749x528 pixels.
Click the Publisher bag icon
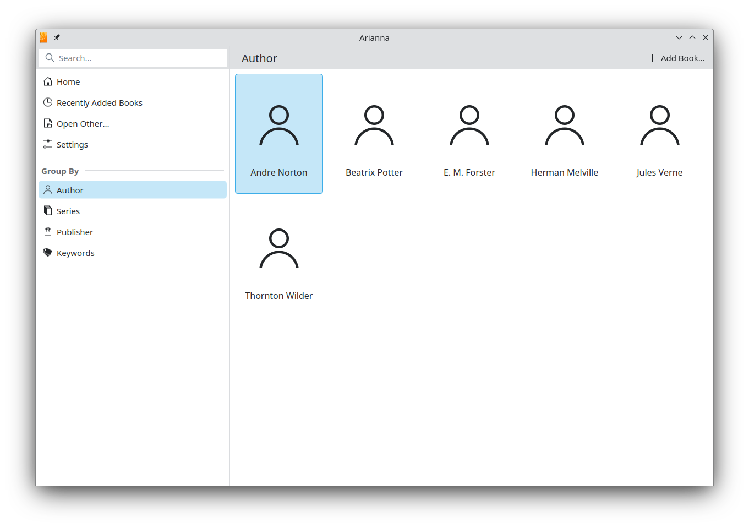coord(48,232)
